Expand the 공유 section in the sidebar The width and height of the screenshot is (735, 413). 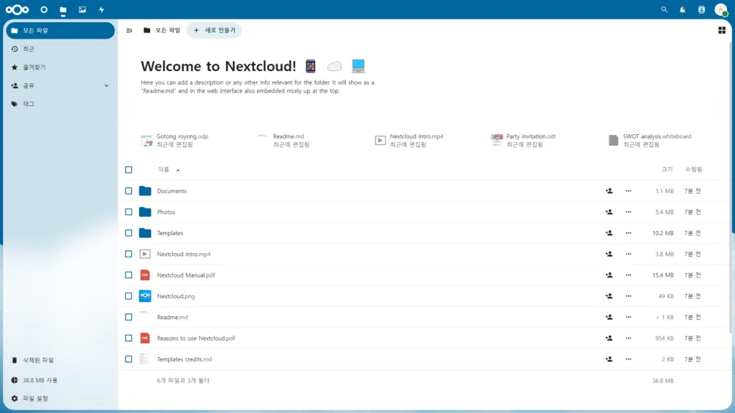[x=106, y=85]
